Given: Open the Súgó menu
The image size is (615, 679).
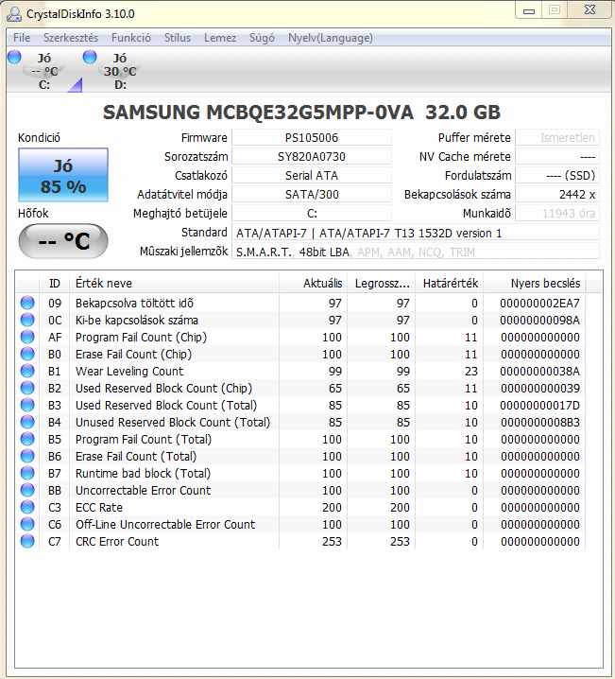Looking at the screenshot, I should (262, 38).
